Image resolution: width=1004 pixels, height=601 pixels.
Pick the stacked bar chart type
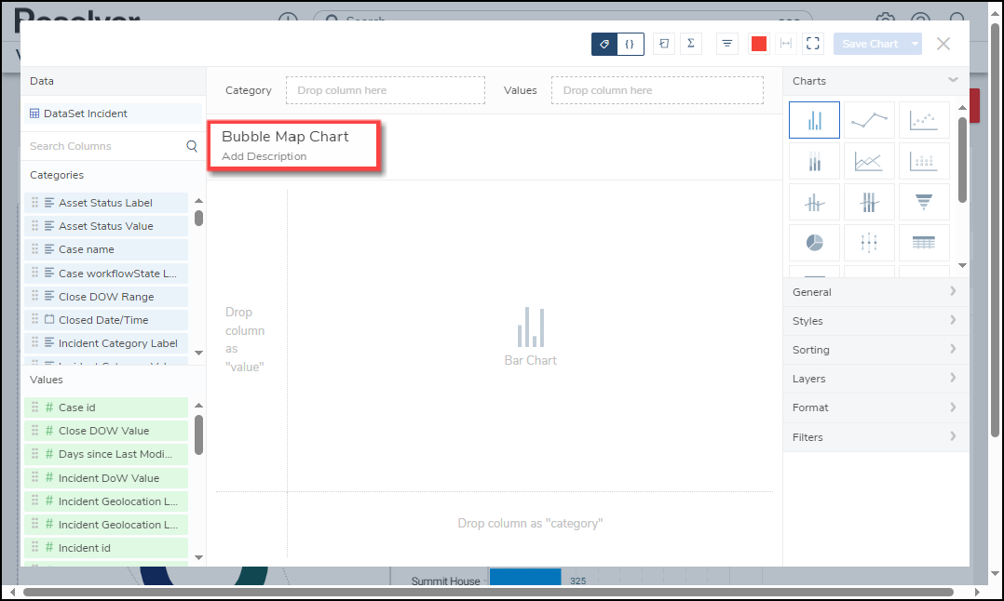[814, 160]
